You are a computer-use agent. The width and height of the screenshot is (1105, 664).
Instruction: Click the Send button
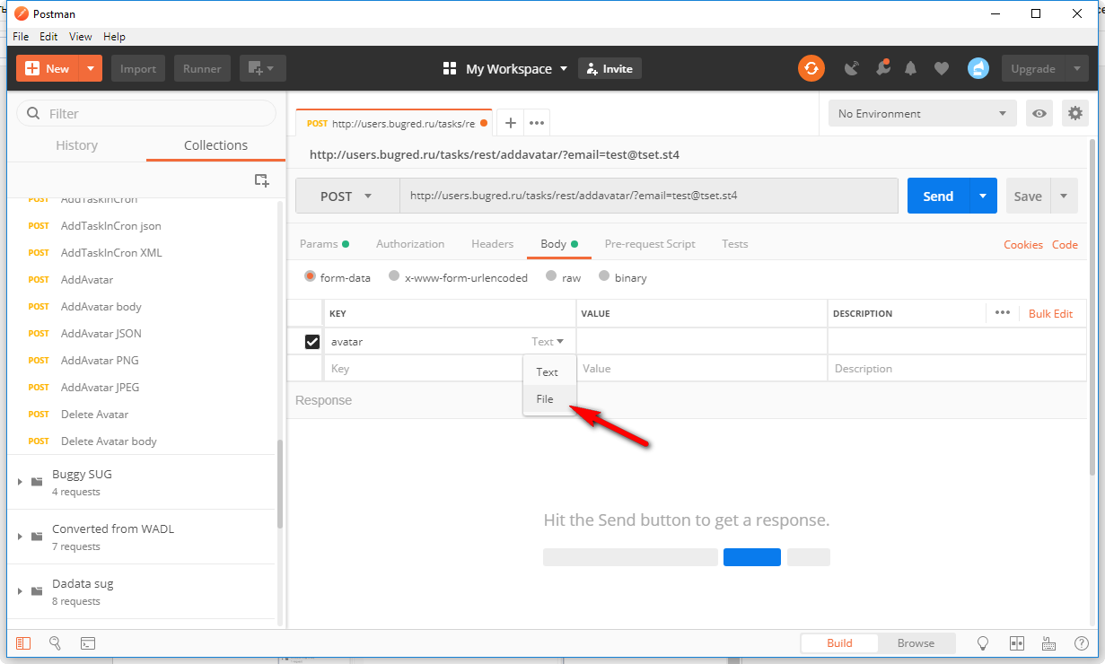[x=938, y=196]
